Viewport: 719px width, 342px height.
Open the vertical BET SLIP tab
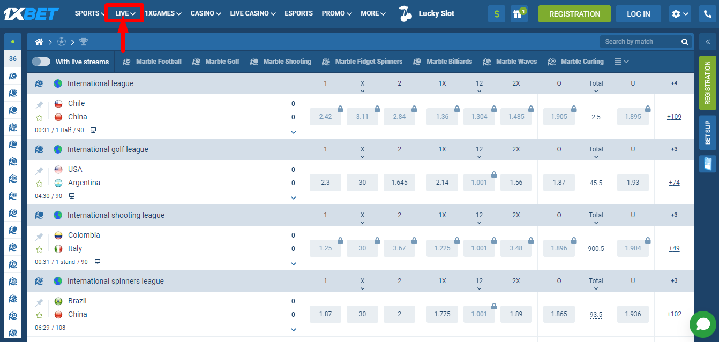[708, 133]
